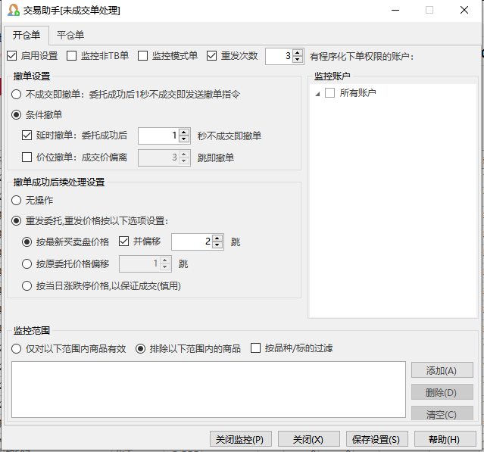This screenshot has width=484, height=452.
Task: Click 保存设置(S) button
Action: click(x=377, y=438)
